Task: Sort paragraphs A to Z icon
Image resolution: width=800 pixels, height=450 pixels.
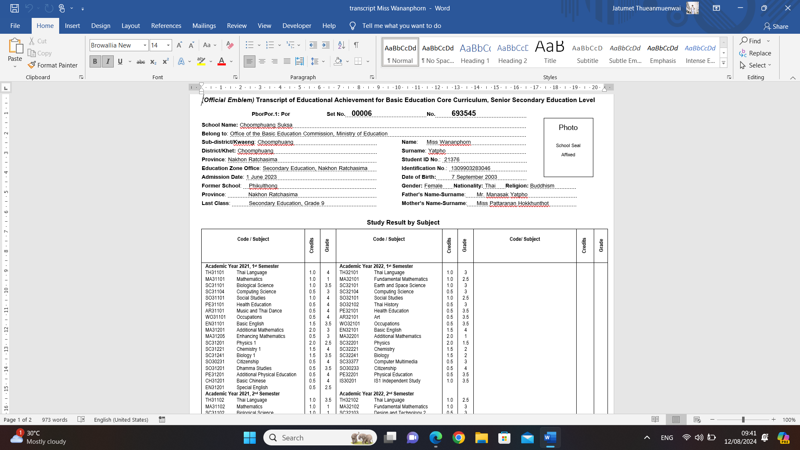Action: pos(341,45)
